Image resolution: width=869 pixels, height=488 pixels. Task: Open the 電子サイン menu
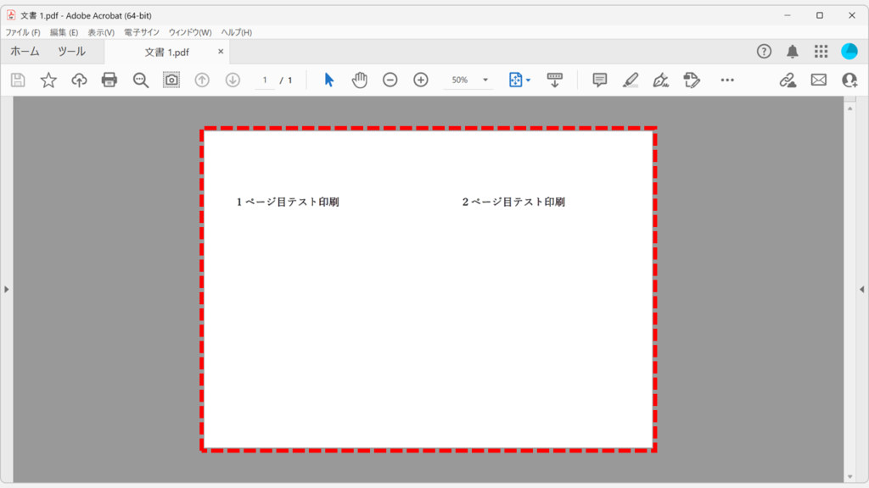coord(142,33)
